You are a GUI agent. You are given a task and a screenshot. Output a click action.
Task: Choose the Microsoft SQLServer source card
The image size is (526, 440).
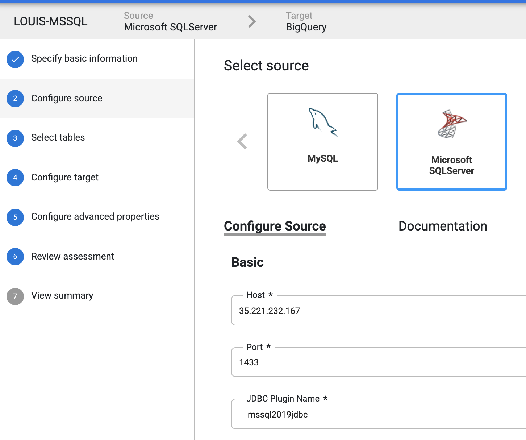tap(452, 142)
